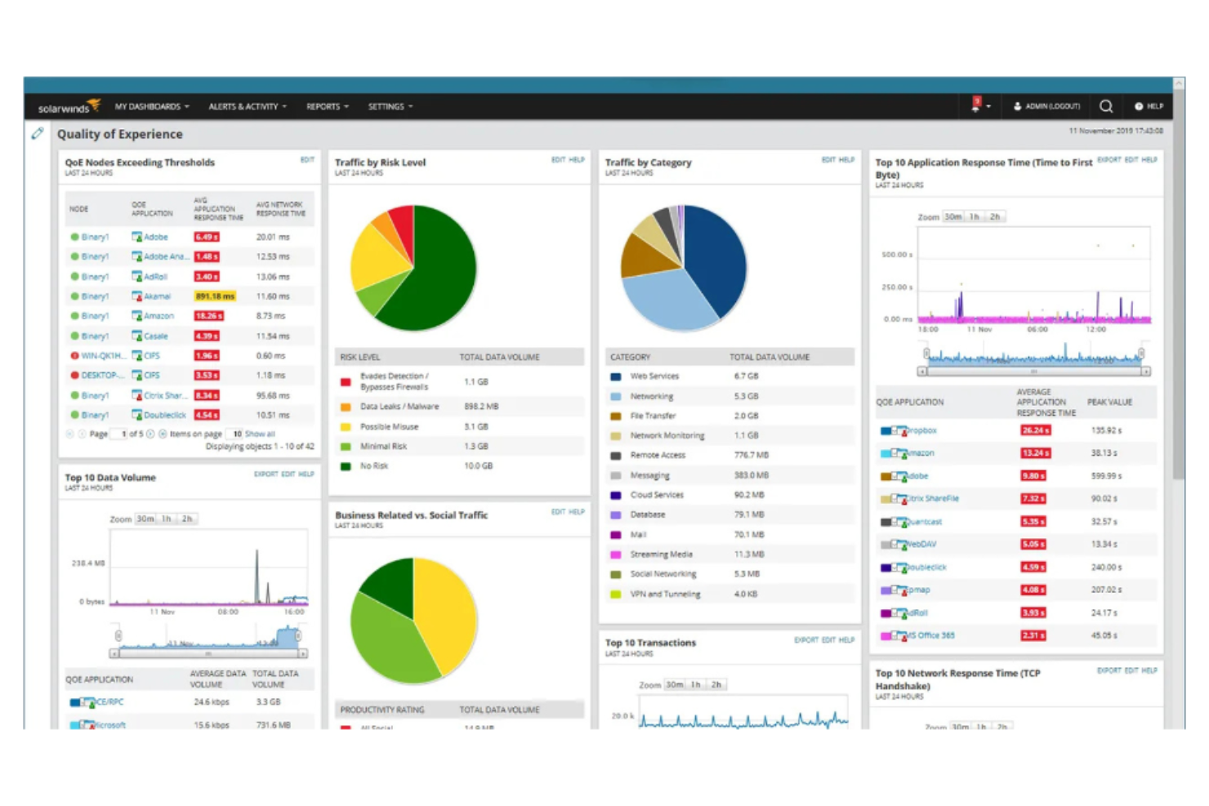Select 2h zoom in Top 10 Transactions chart
Viewport: 1209px width, 806px height.
(x=716, y=684)
